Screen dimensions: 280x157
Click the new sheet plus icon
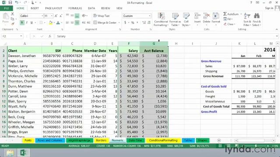point(219,140)
